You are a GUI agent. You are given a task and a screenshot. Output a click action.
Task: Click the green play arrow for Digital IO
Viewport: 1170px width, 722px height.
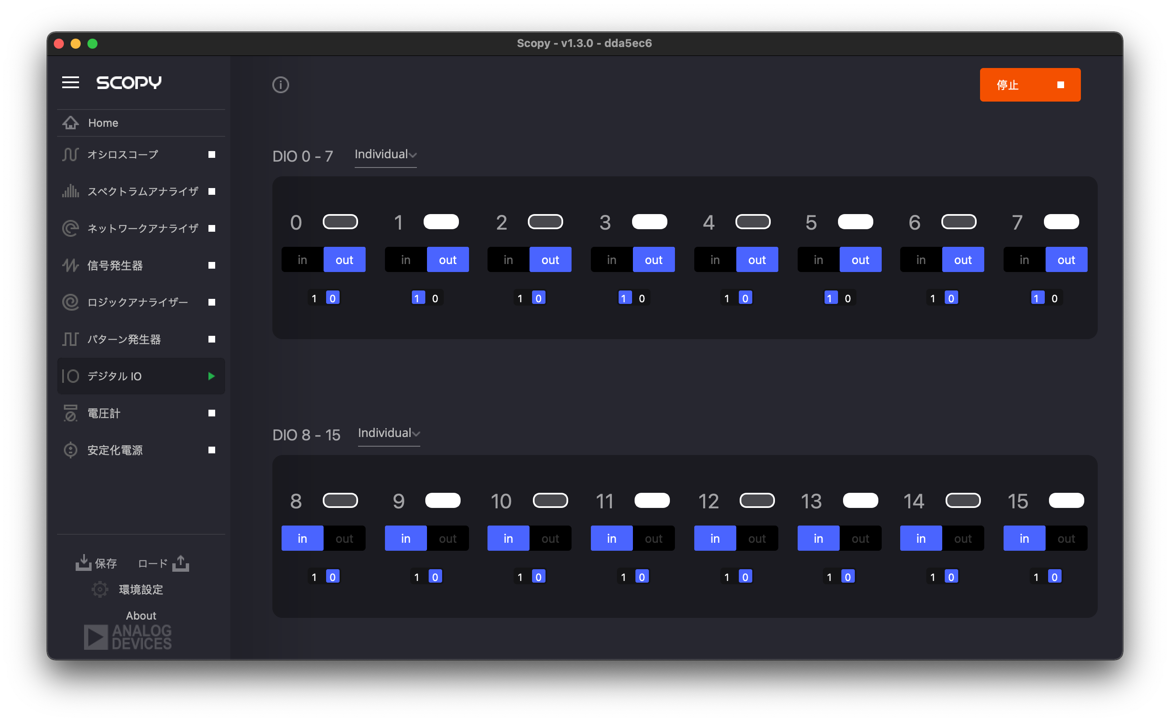click(211, 376)
